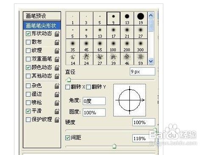
Task: Uncheck the 颜色动态 checkbox
Action: [x=28, y=67]
